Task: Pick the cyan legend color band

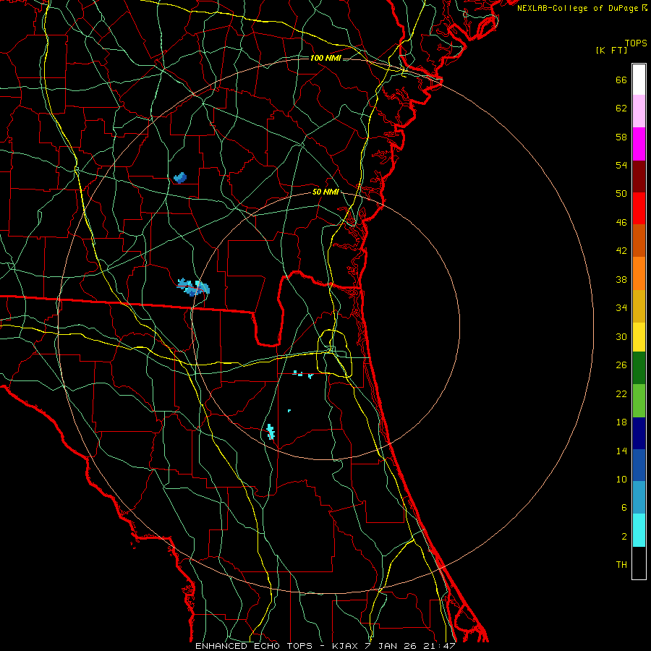Action: (639, 530)
